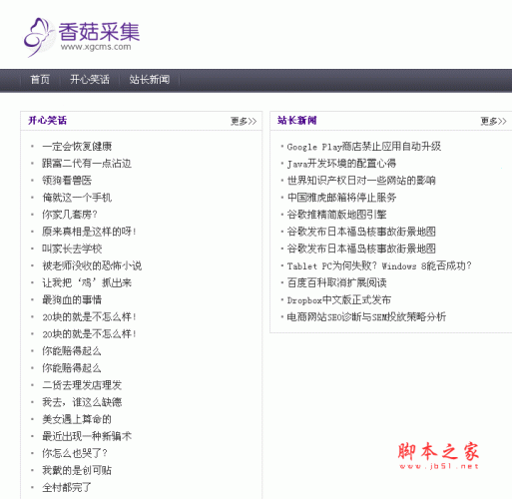
Task: Open joke 一定会恢复健康
Action: point(77,147)
